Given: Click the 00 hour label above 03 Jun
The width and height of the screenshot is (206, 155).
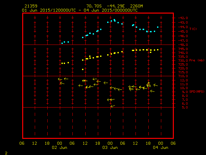Looking at the screenshot, I should [110, 143].
